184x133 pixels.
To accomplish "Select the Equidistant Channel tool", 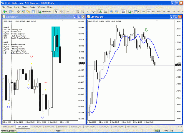I will pyautogui.click(x=78, y=11).
